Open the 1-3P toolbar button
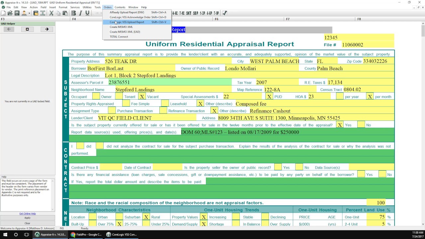This screenshot has height=239, width=425. (x=203, y=13)
